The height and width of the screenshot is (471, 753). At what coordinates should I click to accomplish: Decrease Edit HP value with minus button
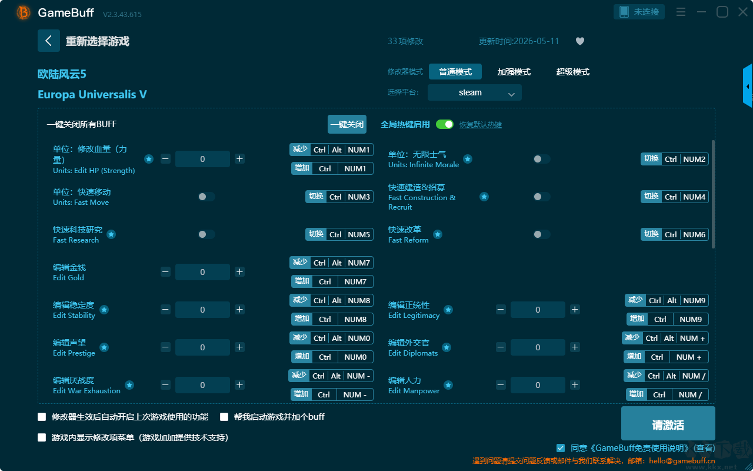166,159
